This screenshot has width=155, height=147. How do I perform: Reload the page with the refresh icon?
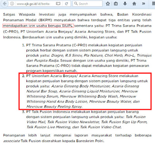coord(66,4)
